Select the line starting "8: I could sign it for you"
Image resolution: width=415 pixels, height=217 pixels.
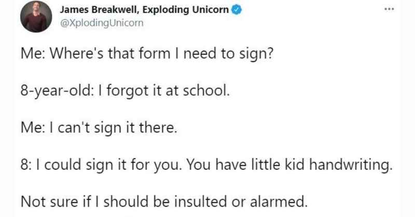[206, 165]
